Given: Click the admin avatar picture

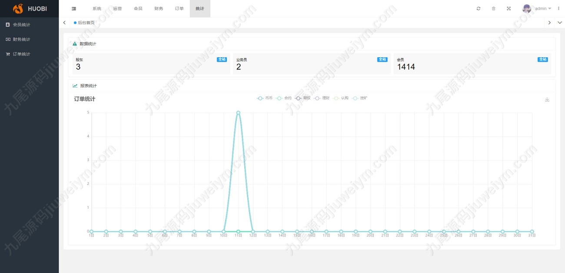Looking at the screenshot, I should click(x=527, y=9).
